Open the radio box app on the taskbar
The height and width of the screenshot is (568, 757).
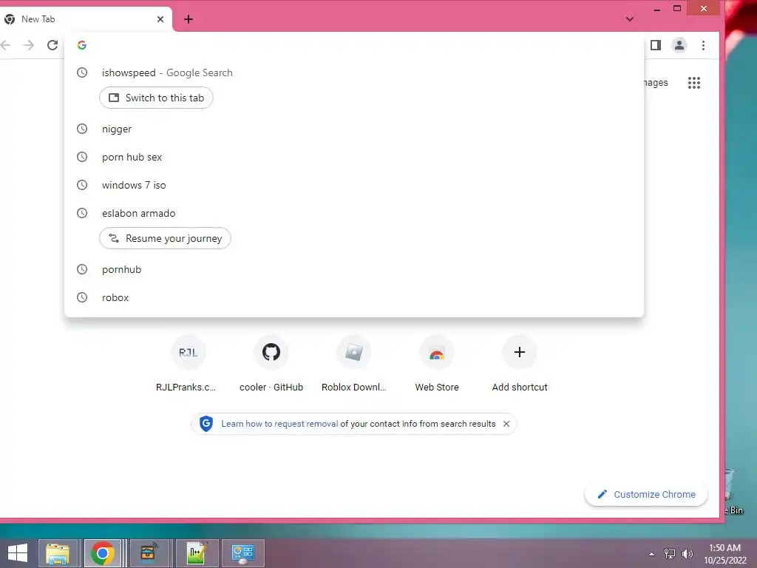coord(149,553)
